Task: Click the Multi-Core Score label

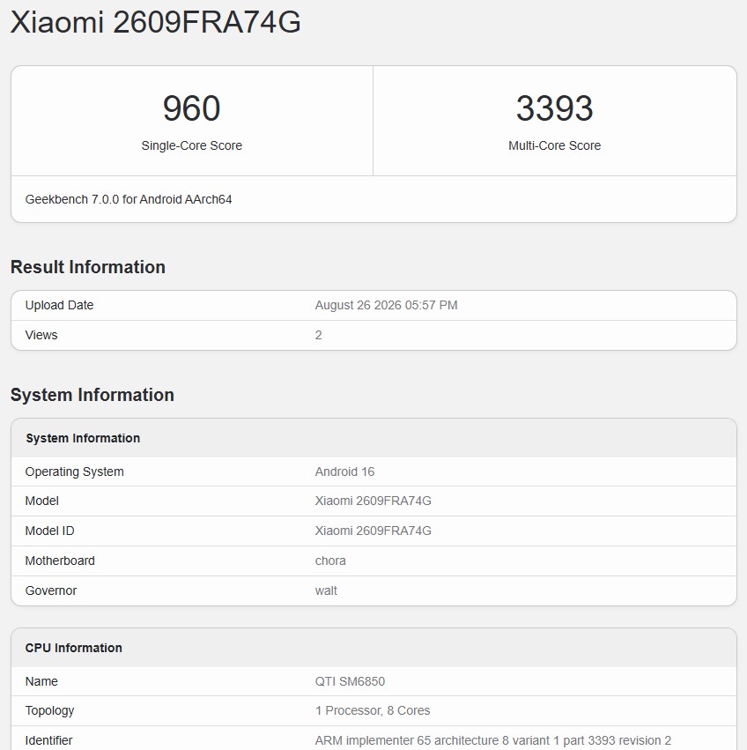Action: pyautogui.click(x=554, y=145)
